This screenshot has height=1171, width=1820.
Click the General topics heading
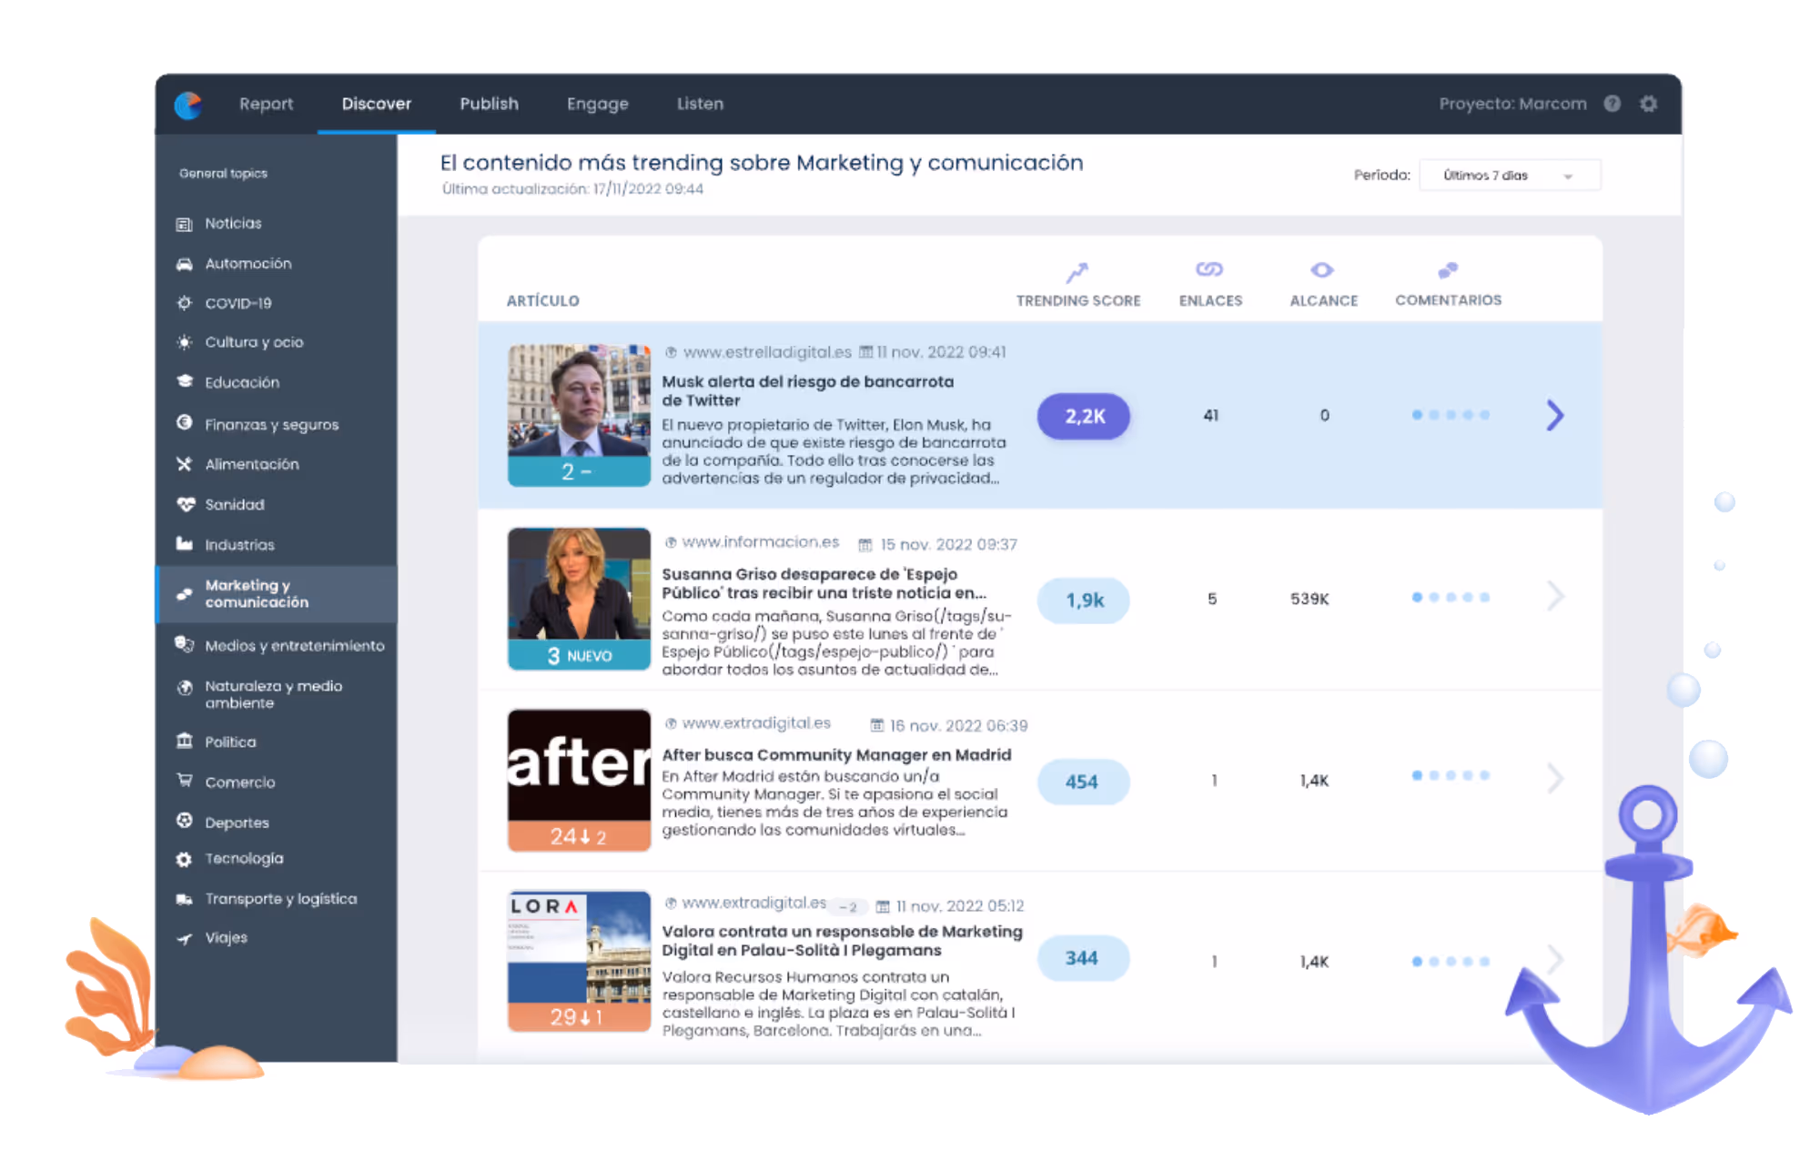click(x=223, y=173)
